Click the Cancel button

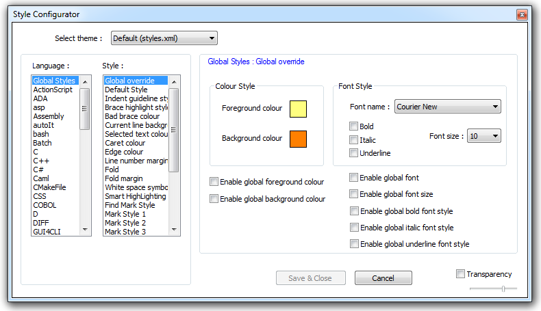383,278
